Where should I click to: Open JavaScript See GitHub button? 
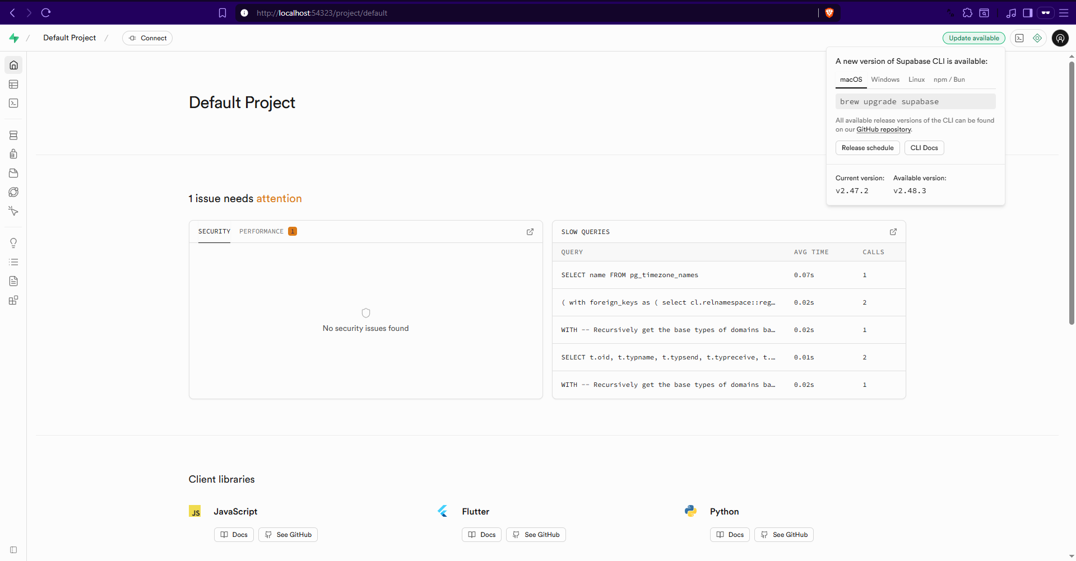(288, 535)
